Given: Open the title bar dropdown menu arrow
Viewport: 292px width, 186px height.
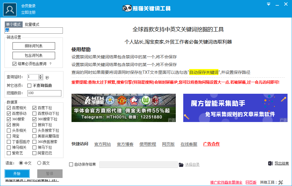Looking at the screenshot, I should 268,4.
